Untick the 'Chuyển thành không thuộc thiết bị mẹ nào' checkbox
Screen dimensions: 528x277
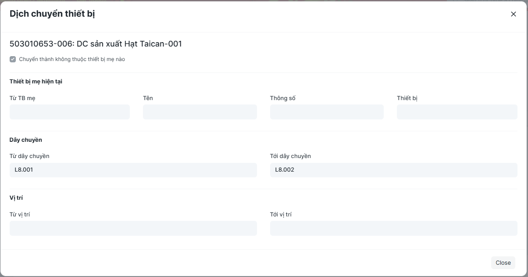click(13, 59)
